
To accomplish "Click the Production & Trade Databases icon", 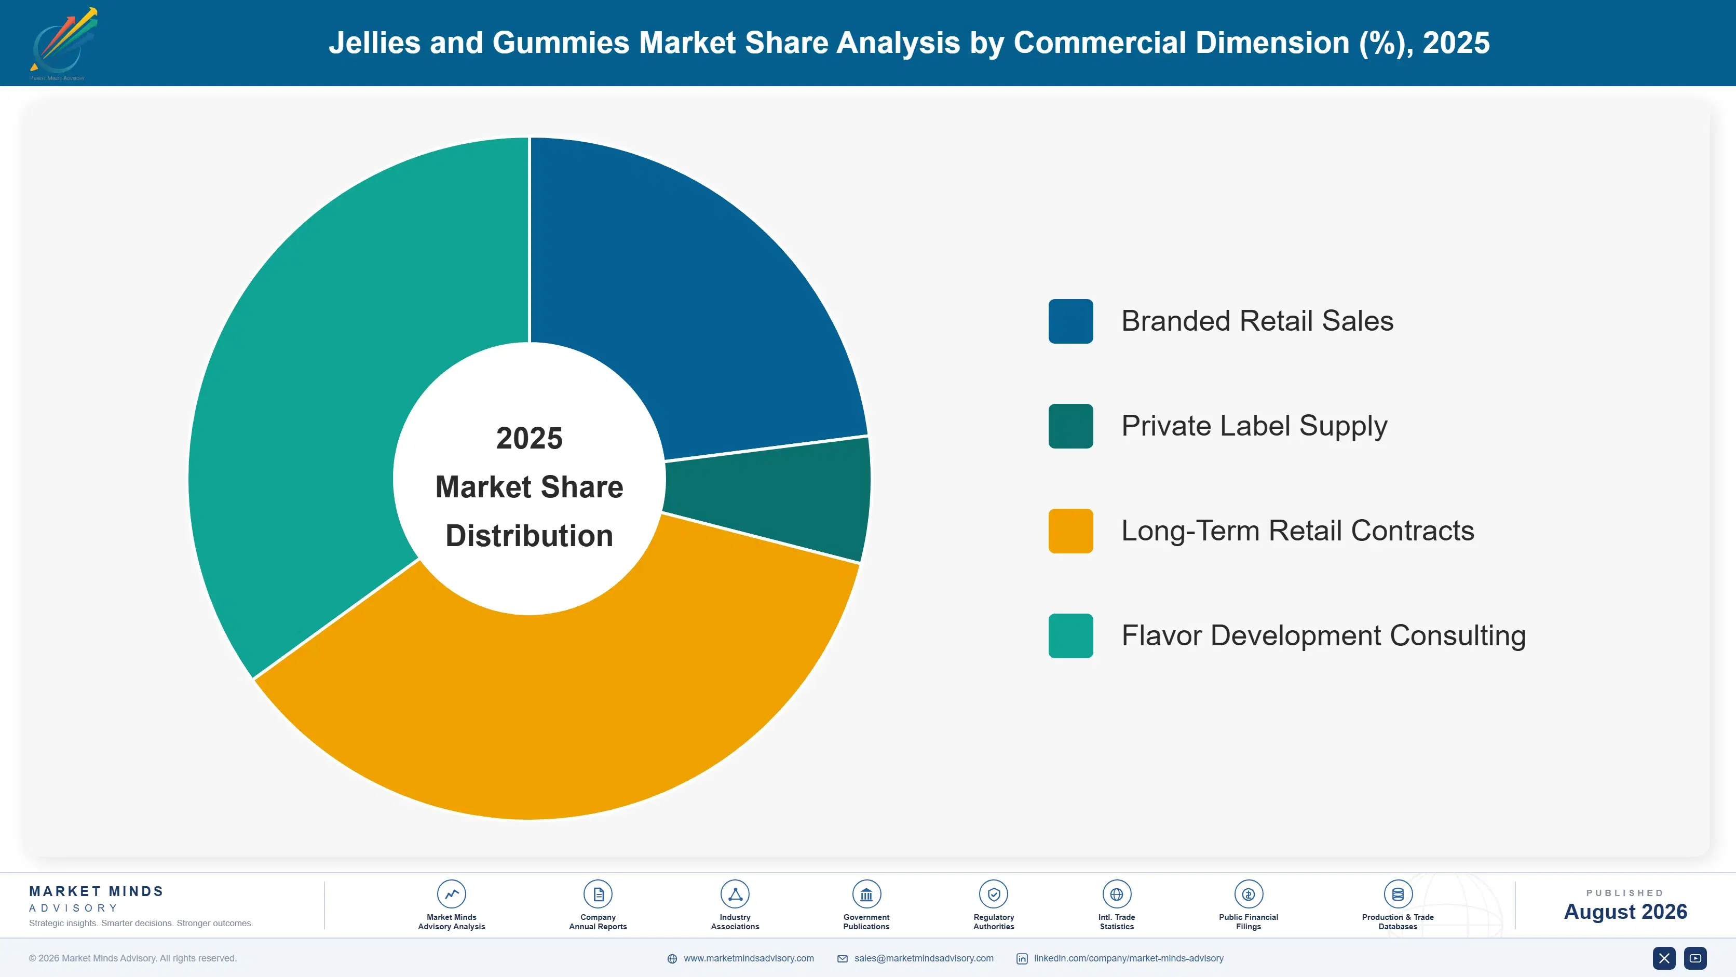I will pos(1398,894).
